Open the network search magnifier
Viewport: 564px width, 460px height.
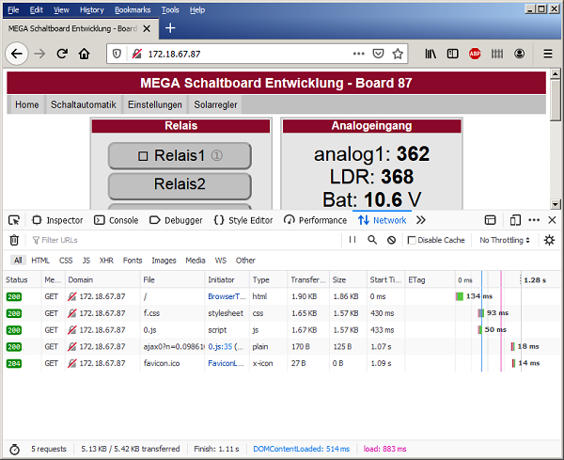point(371,240)
